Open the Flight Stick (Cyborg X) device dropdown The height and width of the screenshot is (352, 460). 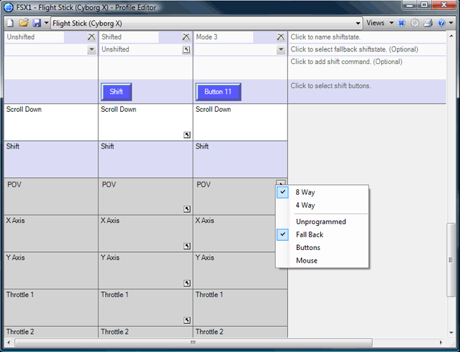click(358, 23)
